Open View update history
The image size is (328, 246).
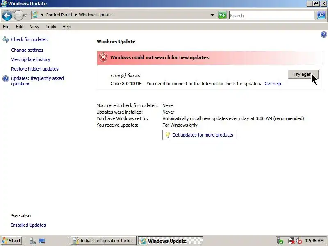31,59
